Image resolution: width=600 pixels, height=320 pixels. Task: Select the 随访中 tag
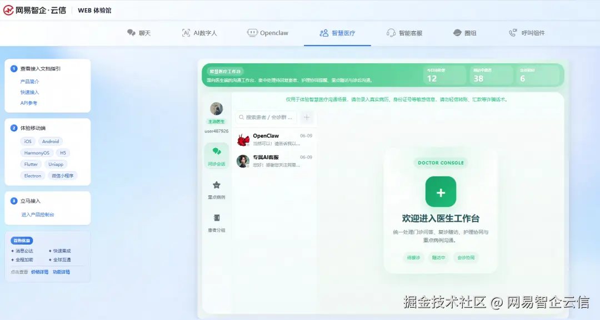click(438, 257)
